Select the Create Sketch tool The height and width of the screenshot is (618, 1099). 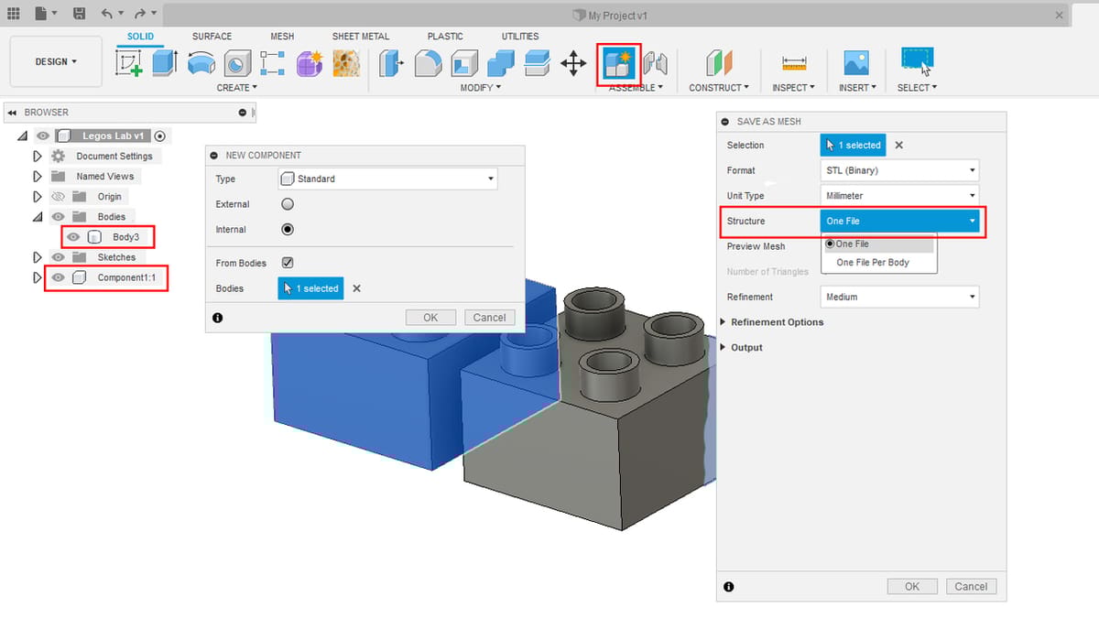[x=129, y=63]
